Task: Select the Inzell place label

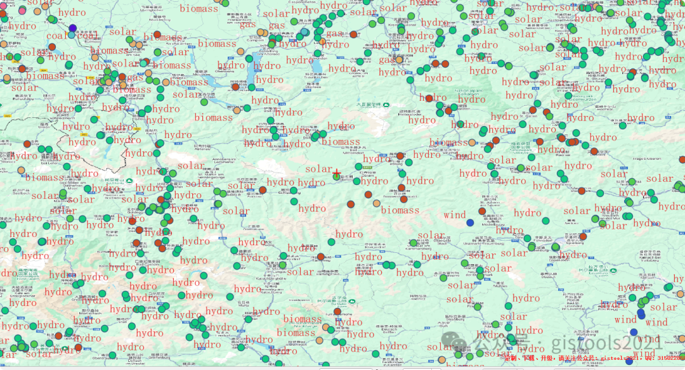Action: pos(49,97)
